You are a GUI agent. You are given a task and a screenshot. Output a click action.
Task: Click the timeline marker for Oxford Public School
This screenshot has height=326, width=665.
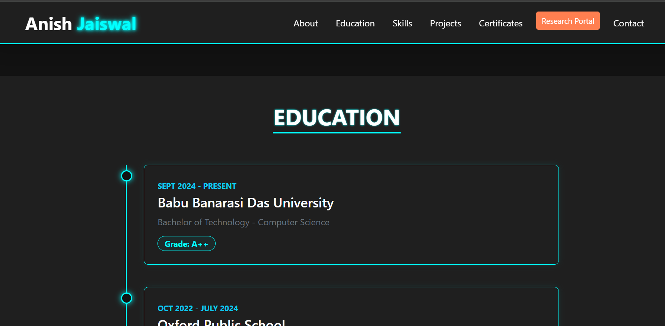(127, 298)
